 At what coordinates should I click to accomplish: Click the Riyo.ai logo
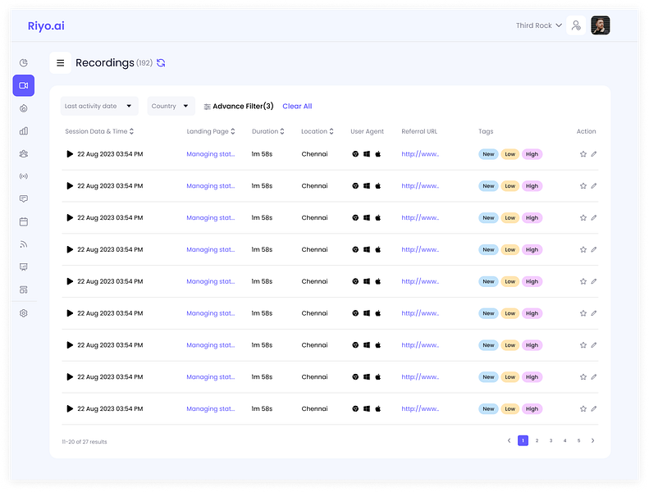(x=46, y=25)
